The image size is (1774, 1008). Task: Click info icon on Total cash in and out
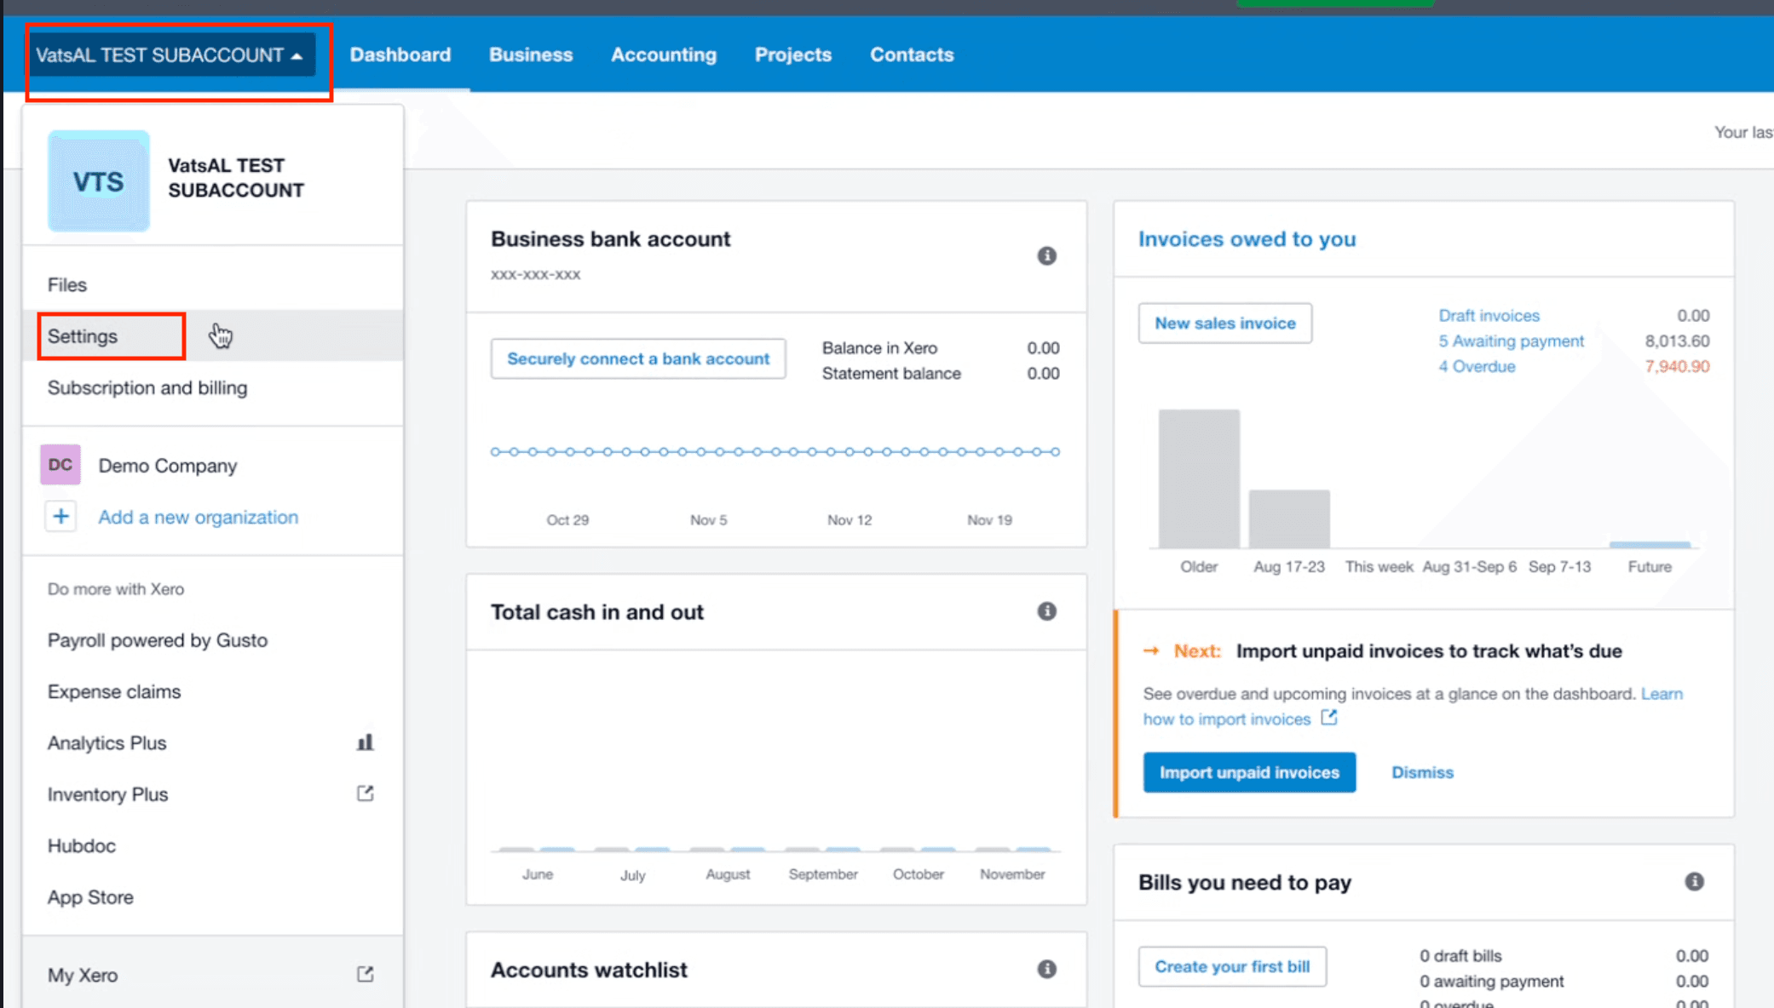[x=1047, y=611]
